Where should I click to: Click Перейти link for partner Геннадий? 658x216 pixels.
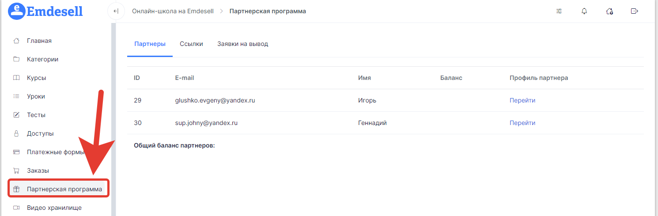(x=522, y=123)
